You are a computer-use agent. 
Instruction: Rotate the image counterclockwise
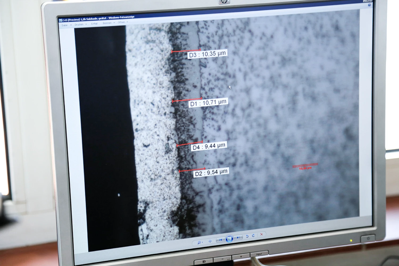(247, 236)
